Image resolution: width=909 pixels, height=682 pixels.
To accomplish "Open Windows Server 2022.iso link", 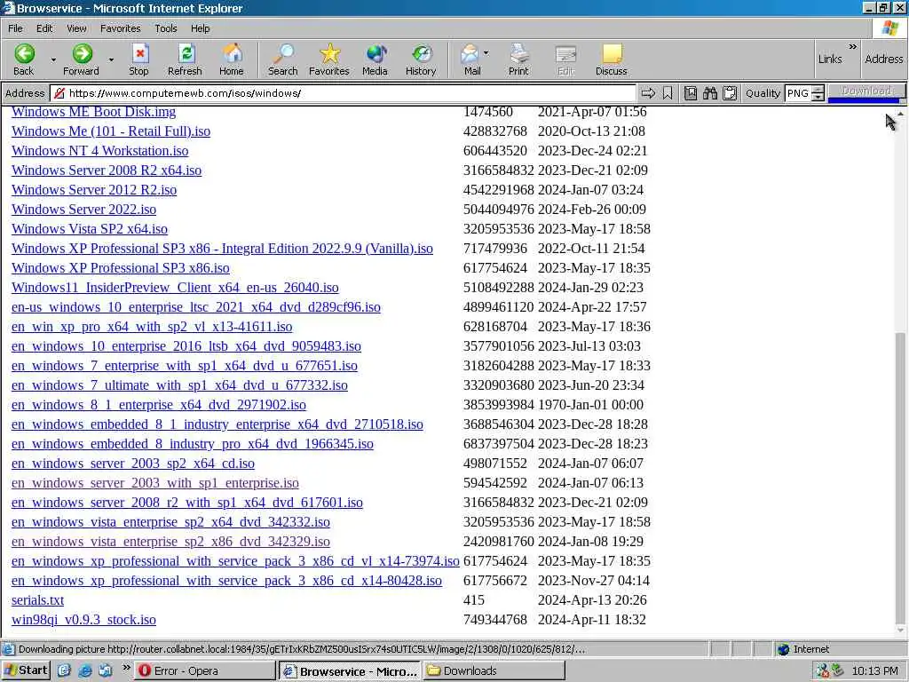I will (x=83, y=210).
